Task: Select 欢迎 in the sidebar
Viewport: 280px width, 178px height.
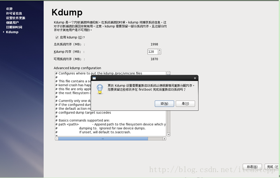Action: coord(9,8)
